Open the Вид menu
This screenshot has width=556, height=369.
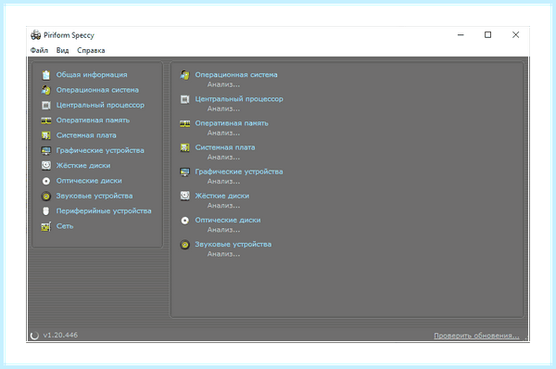(62, 50)
